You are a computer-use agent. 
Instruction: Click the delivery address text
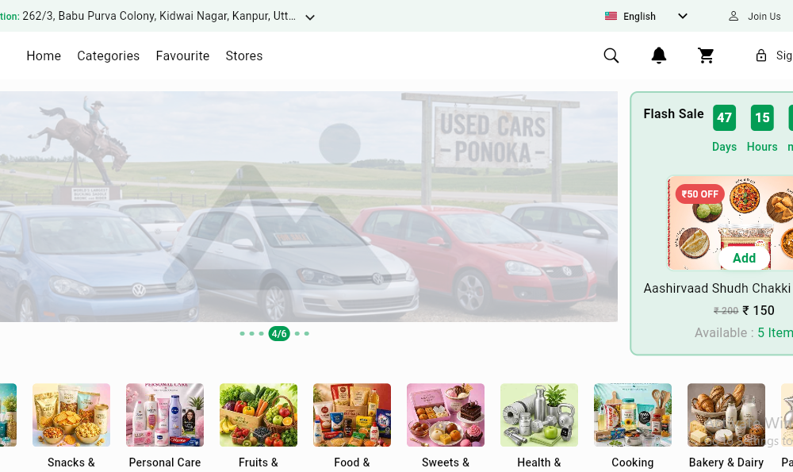(x=159, y=16)
